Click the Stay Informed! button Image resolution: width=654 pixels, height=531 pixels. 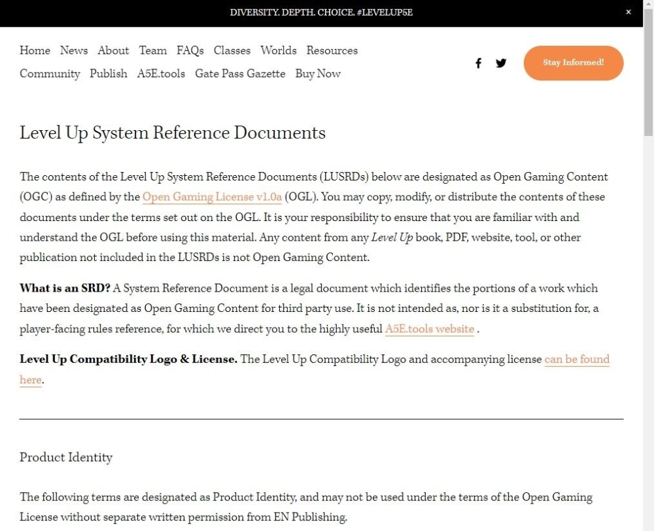click(x=574, y=63)
